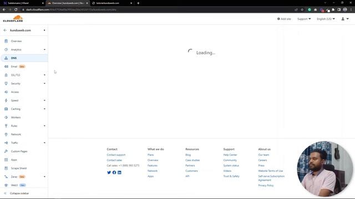This screenshot has width=355, height=199.
Task: Expand the Rules section arrow
Action: click(44, 126)
